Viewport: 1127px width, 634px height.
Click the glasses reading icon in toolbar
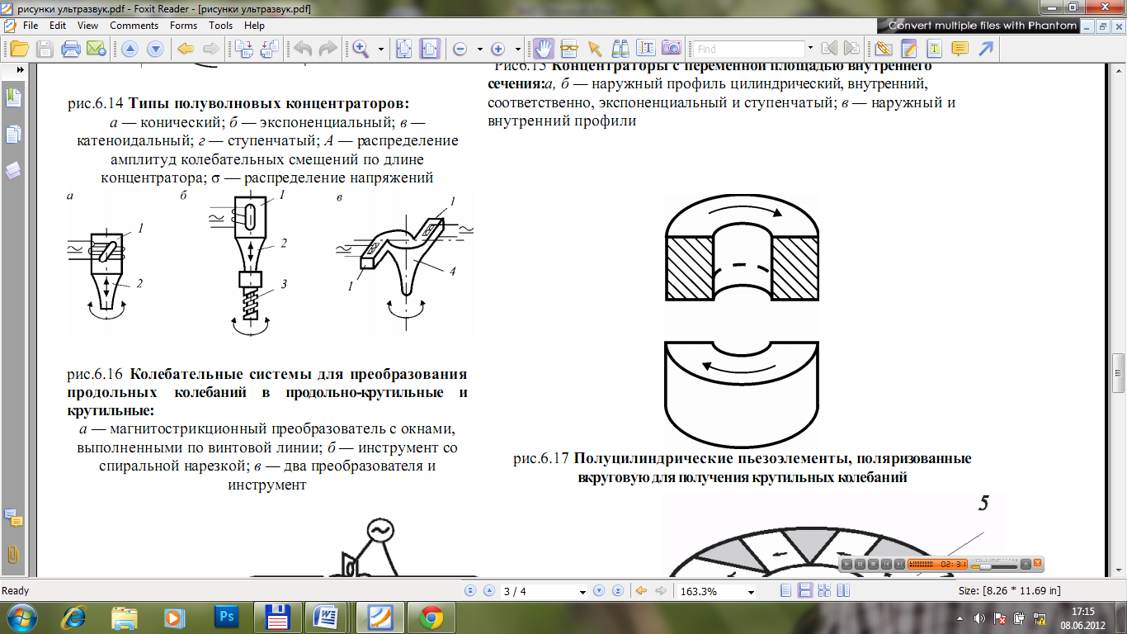coord(568,49)
